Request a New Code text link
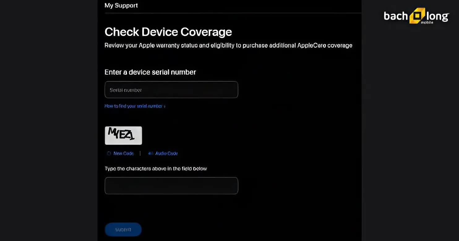 pos(123,153)
